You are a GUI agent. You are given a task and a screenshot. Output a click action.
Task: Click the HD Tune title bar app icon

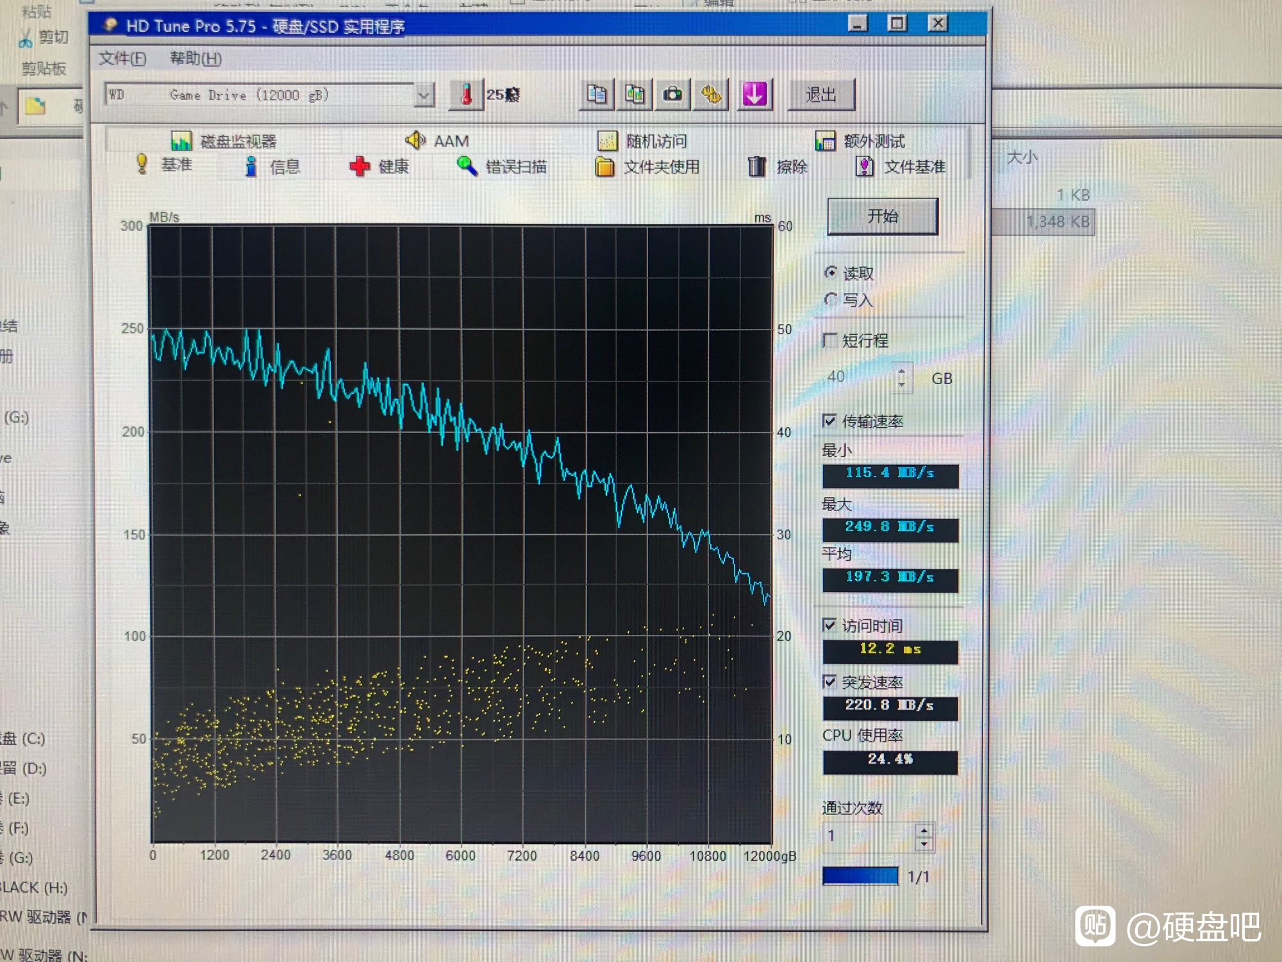click(110, 25)
